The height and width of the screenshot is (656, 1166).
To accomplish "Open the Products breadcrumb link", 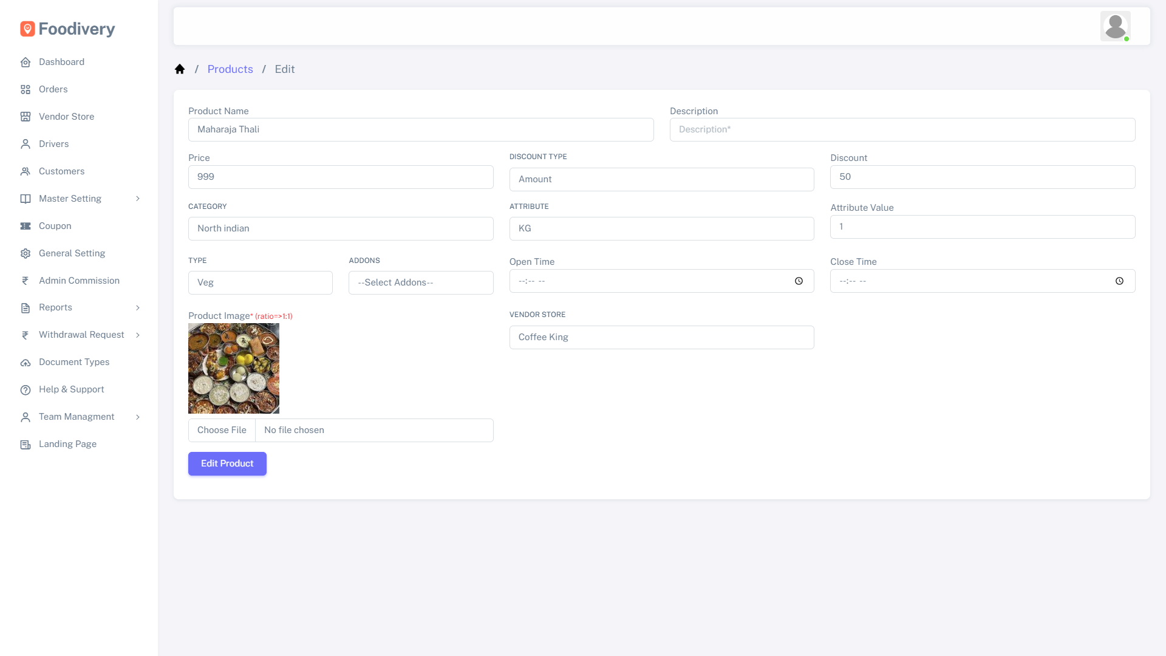I will (230, 69).
